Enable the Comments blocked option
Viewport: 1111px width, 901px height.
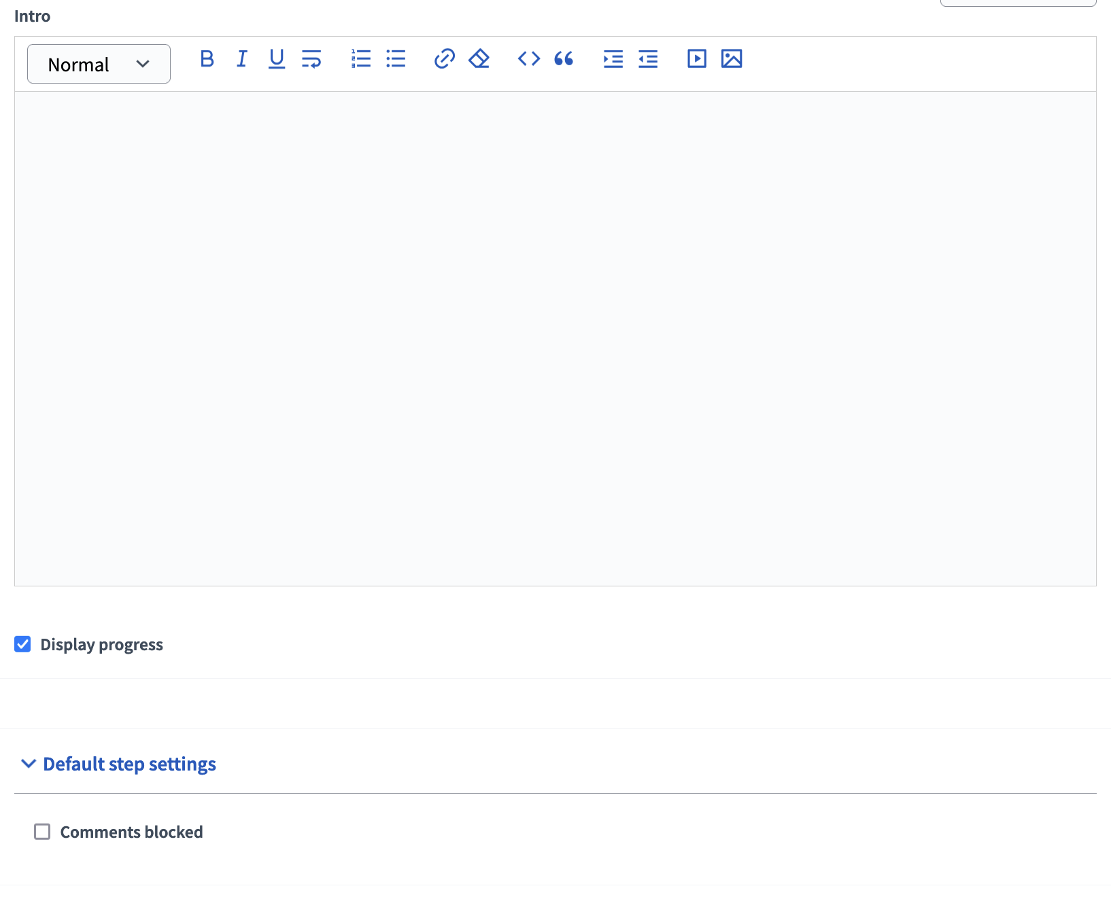click(x=42, y=832)
